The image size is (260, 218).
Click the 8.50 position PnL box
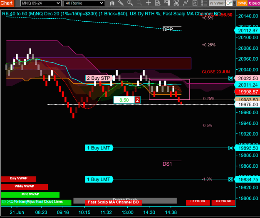(124, 100)
